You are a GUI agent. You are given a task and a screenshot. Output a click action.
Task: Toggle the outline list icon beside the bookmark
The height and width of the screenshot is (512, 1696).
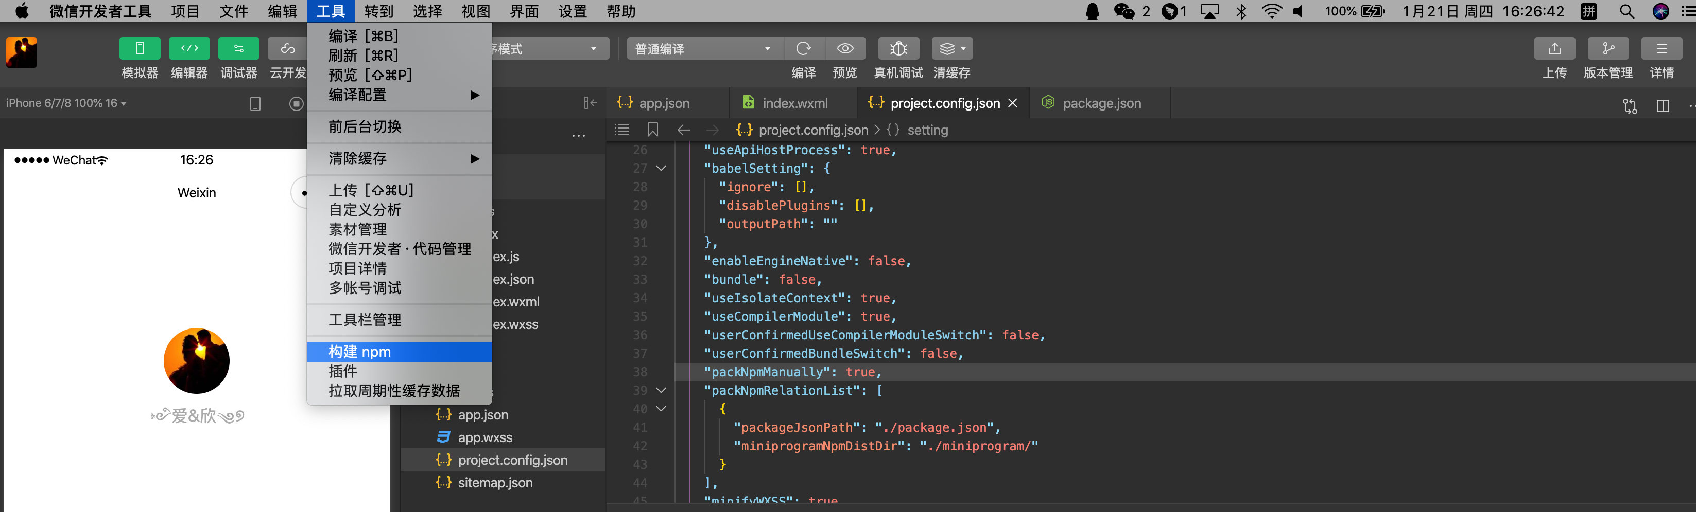click(621, 130)
